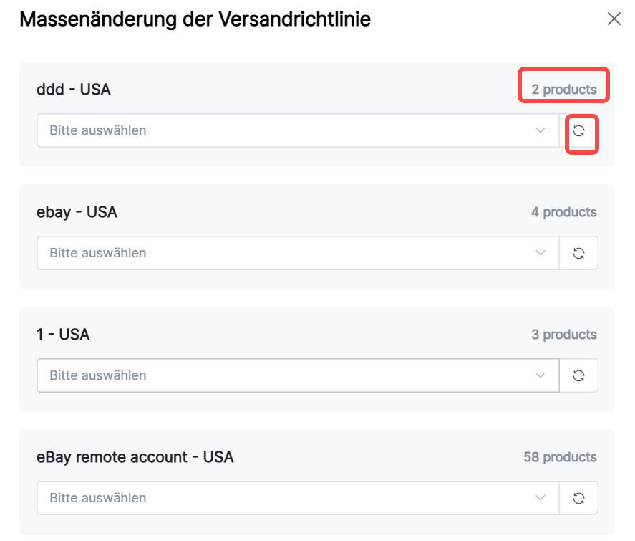This screenshot has height=541, width=635.
Task: Click "Bitte auswählen" under eBay remote account
Action: pyautogui.click(x=286, y=498)
